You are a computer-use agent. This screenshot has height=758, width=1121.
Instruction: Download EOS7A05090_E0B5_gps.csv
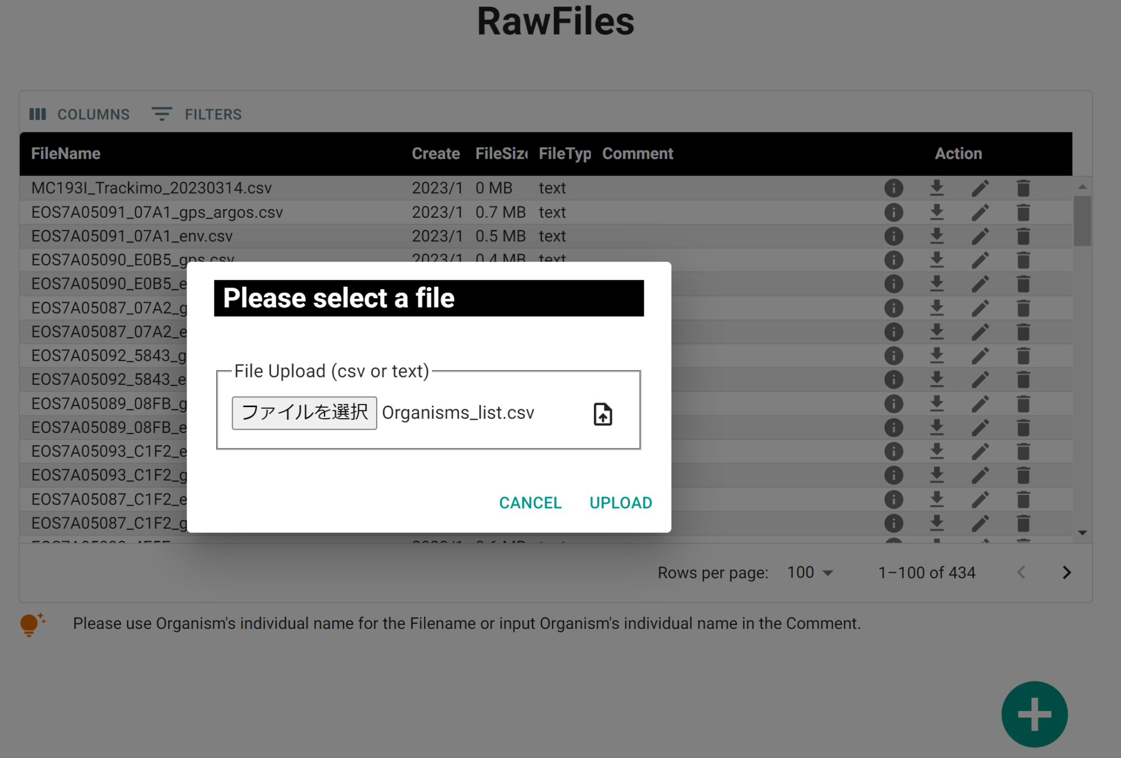pos(937,259)
